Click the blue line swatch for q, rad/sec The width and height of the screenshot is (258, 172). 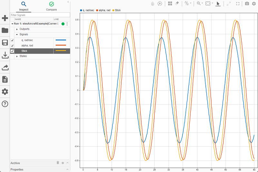coord(61,40)
